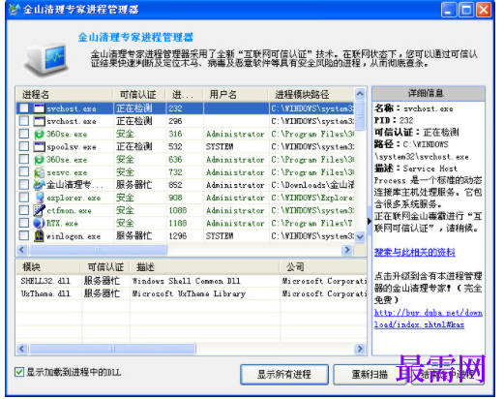Sort modules by 可信认证 column header

(105, 267)
